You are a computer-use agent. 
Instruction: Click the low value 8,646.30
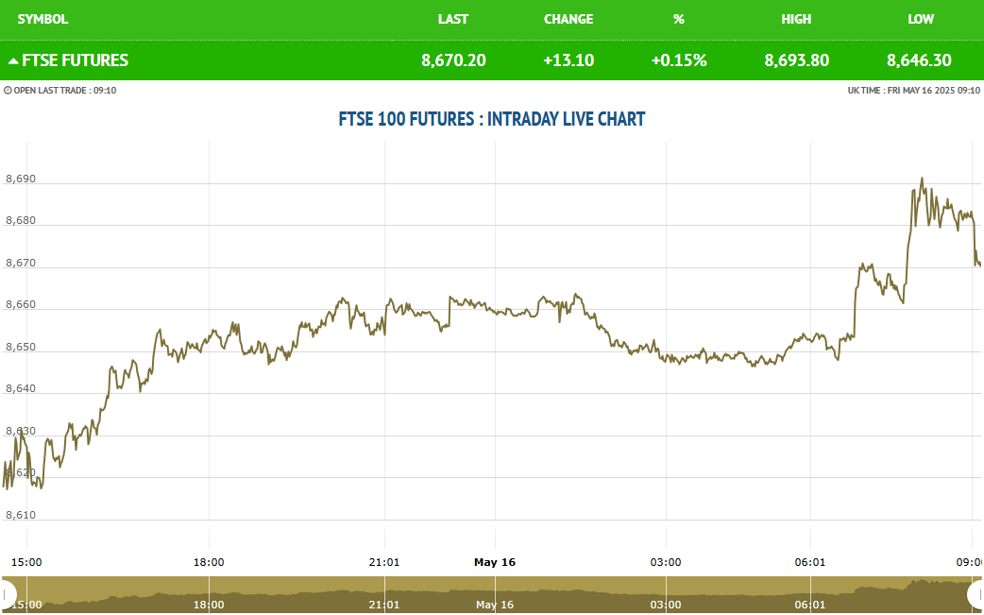tap(920, 60)
